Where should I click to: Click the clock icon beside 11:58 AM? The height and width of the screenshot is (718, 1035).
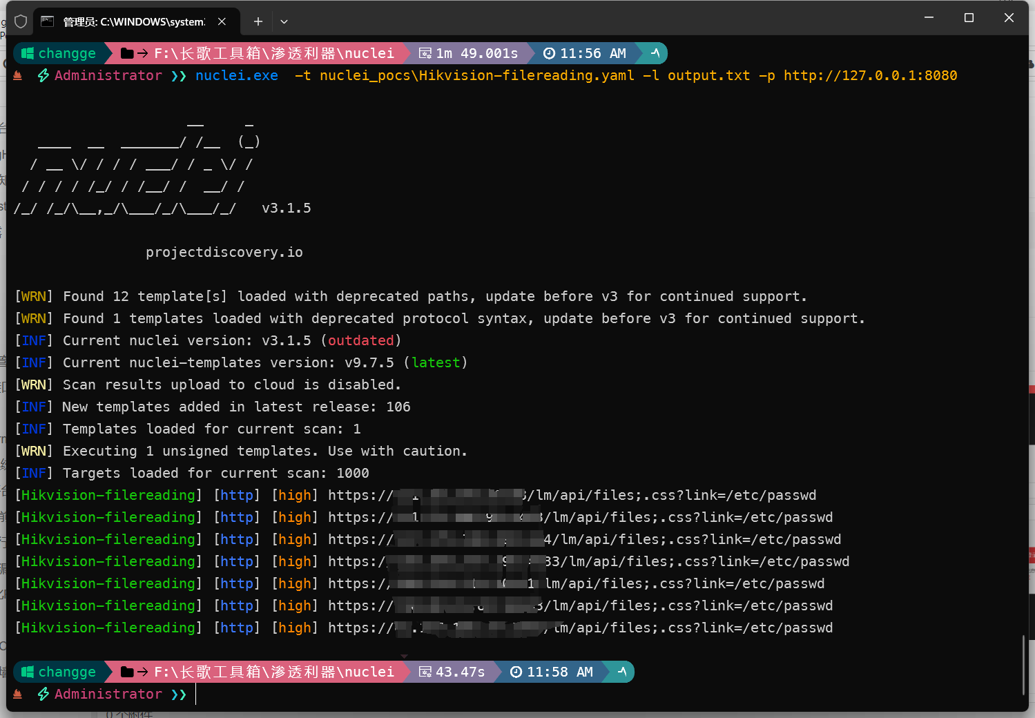click(x=516, y=672)
